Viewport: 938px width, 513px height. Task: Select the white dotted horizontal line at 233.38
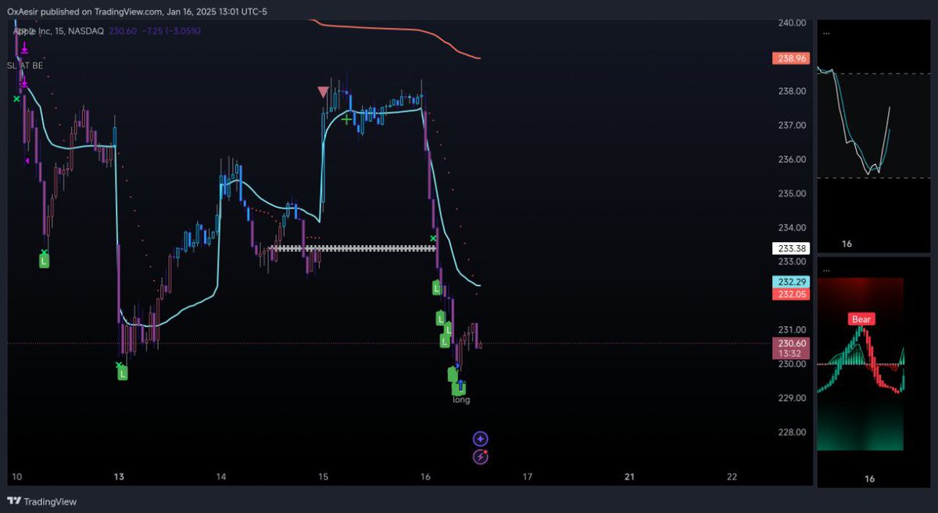pyautogui.click(x=352, y=248)
